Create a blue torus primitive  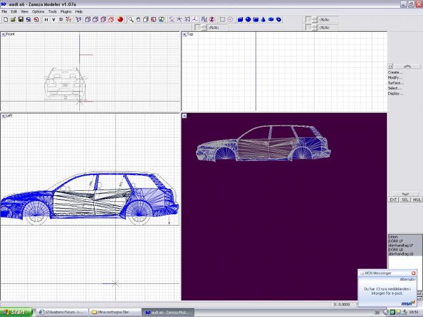278,20
